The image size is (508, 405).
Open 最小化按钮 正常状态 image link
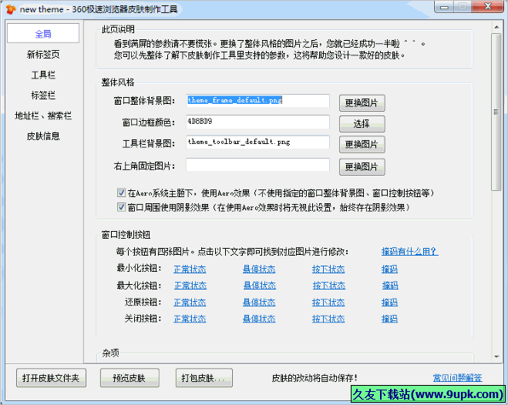coord(190,269)
